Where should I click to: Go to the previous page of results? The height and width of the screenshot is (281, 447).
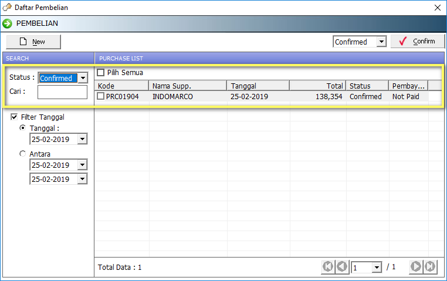(x=341, y=267)
